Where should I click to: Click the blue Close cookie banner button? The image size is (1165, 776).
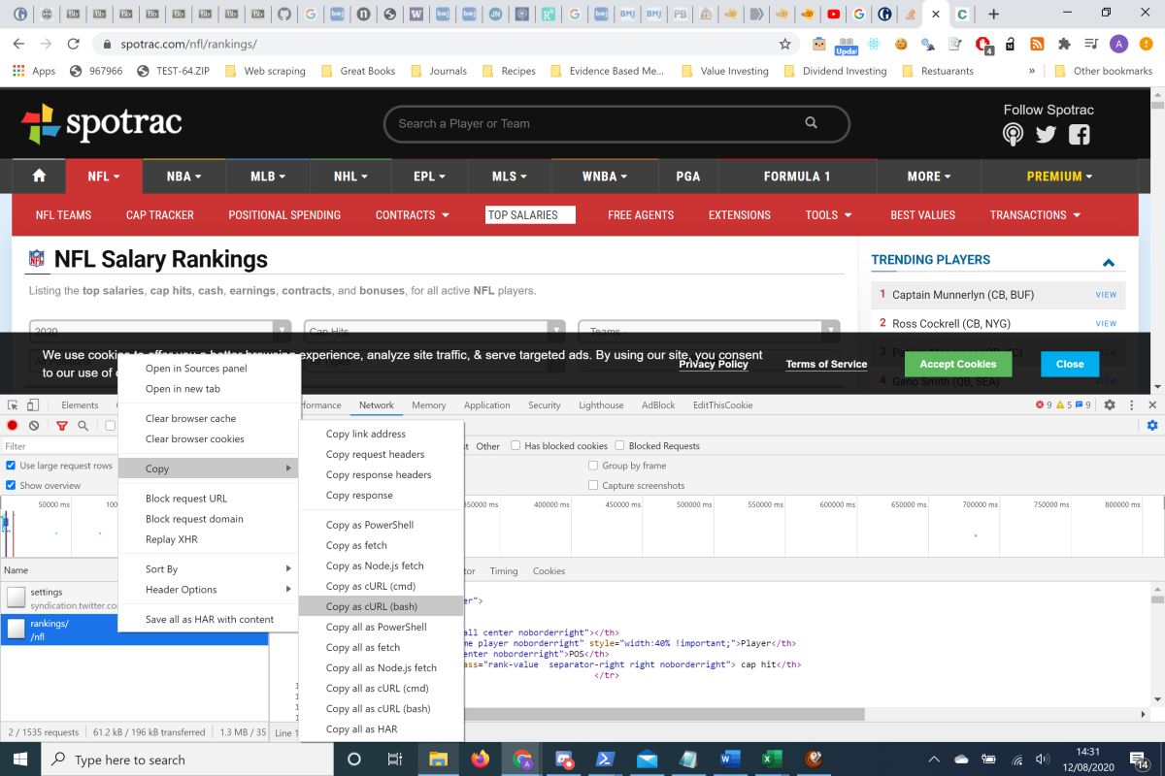pyautogui.click(x=1070, y=364)
